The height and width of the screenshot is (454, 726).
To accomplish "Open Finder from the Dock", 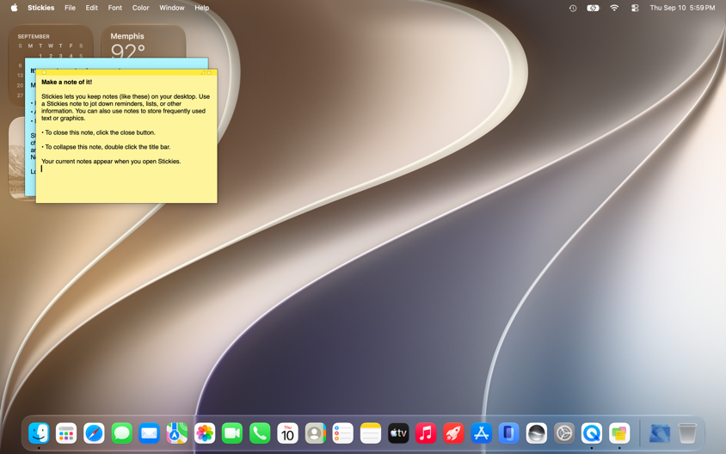I will pyautogui.click(x=39, y=433).
